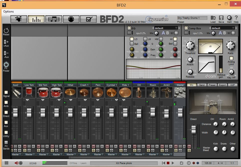Click the Load preset icon
The image size is (241, 167).
pos(213,18)
